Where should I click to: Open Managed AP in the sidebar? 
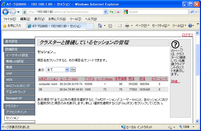[x=19, y=98]
